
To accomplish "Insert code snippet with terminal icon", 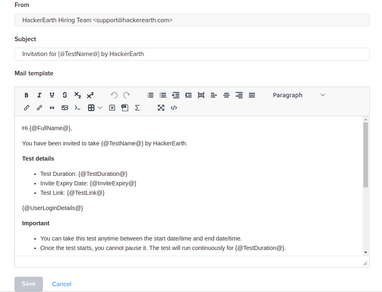I will click(78, 108).
